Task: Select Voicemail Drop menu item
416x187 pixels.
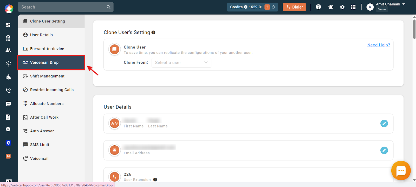Action: (51, 62)
